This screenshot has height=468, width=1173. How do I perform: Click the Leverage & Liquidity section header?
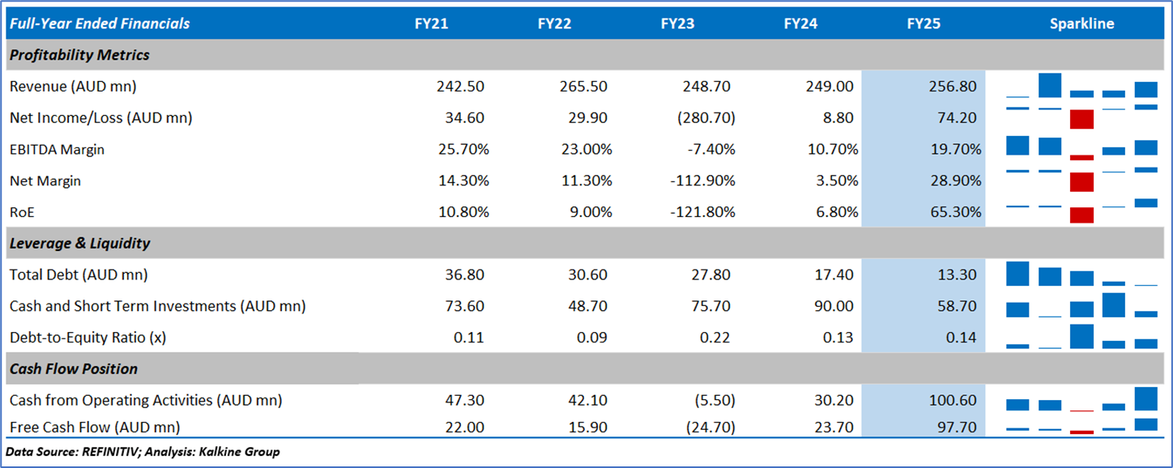click(79, 243)
